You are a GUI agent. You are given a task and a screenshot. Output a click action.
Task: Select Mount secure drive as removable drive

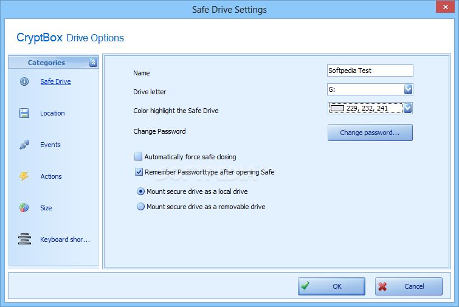pos(140,207)
